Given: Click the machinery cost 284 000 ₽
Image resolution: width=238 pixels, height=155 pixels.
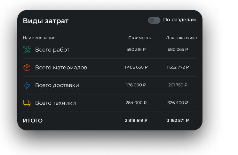Looking at the screenshot, I should click(136, 103).
